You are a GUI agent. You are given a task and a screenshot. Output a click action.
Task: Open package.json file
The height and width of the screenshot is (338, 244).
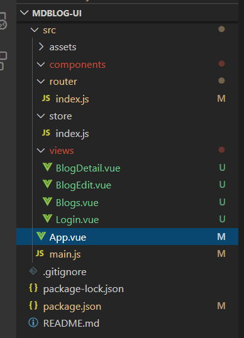(72, 307)
